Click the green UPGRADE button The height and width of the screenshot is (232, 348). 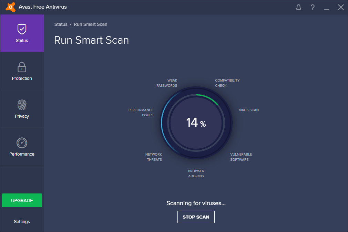point(22,200)
